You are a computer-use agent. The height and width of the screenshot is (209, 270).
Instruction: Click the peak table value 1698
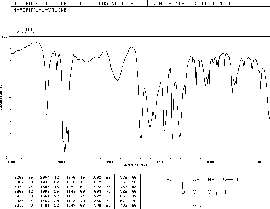(x=45, y=187)
